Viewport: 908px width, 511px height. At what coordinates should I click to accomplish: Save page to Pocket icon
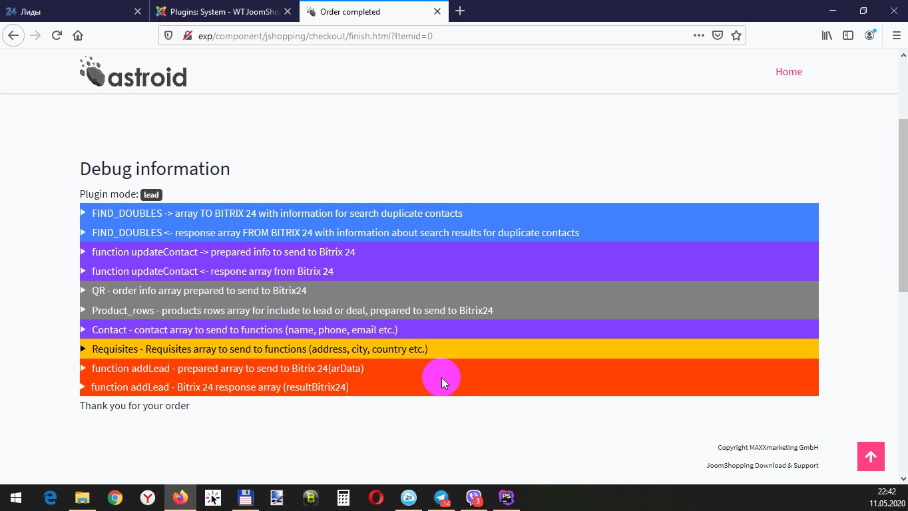pyautogui.click(x=718, y=36)
